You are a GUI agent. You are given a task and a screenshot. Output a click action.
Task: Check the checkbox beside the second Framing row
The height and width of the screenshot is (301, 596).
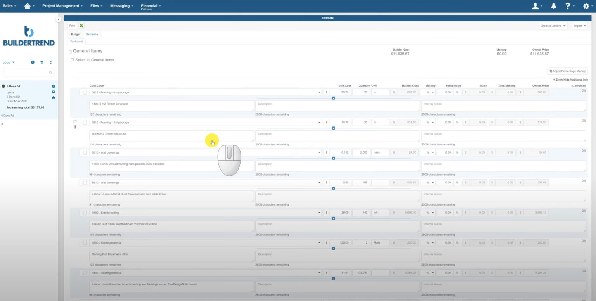click(75, 121)
